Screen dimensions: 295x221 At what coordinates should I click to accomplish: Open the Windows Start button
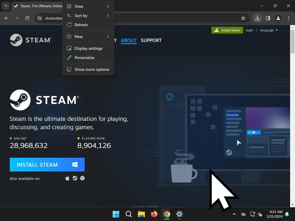point(116,214)
